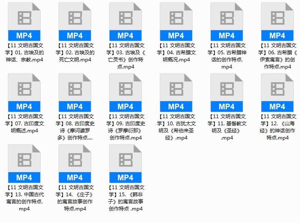This screenshot has width=300, height=223.
Task: Select the 07 古印度文明概述 MP4 file
Action: [24, 93]
